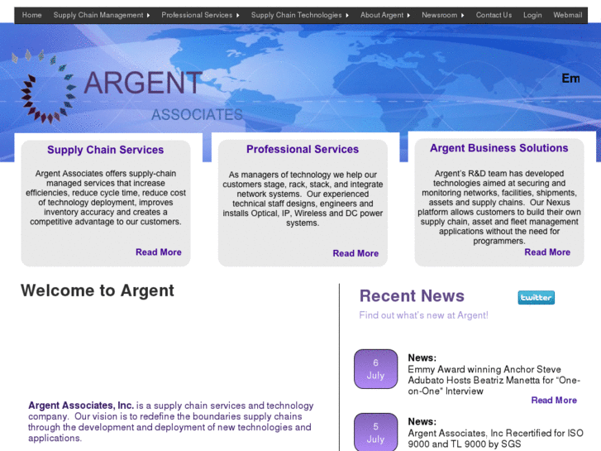
Task: Open the Supply Chain Management menu
Action: click(98, 15)
